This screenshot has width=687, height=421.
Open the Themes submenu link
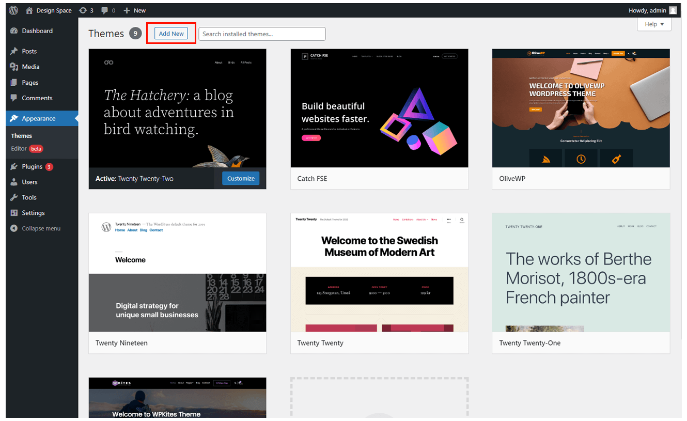22,136
